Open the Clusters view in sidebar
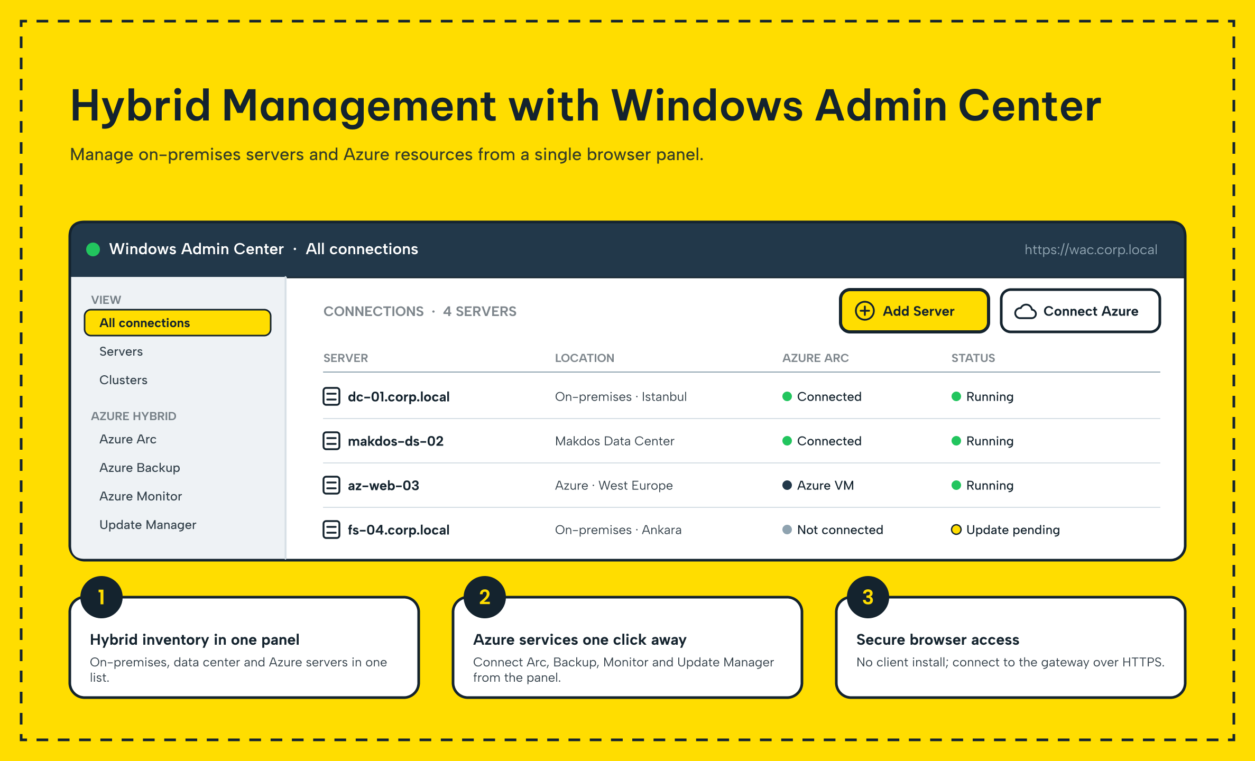1255x761 pixels. pos(123,380)
